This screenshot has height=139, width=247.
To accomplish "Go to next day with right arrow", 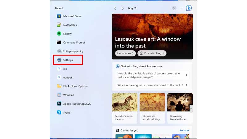I will click(123, 8).
